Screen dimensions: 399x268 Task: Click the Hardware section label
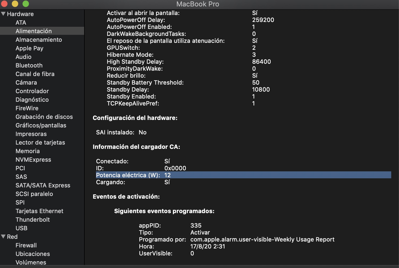click(x=20, y=14)
